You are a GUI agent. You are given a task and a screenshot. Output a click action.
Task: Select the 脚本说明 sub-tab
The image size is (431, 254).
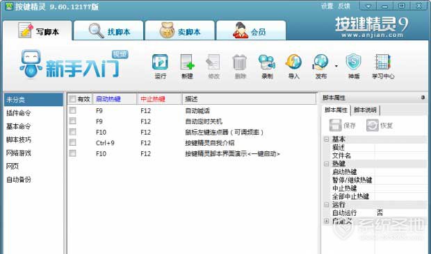(365, 110)
